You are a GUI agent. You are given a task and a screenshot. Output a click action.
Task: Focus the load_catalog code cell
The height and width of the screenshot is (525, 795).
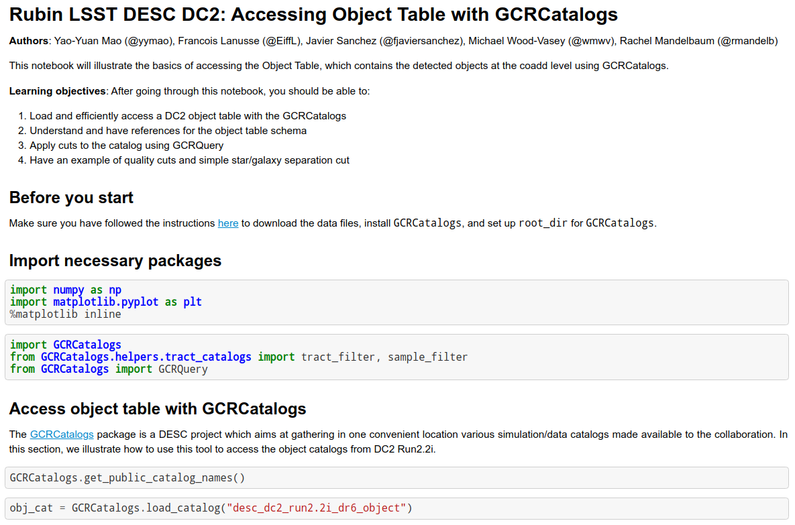[396, 508]
